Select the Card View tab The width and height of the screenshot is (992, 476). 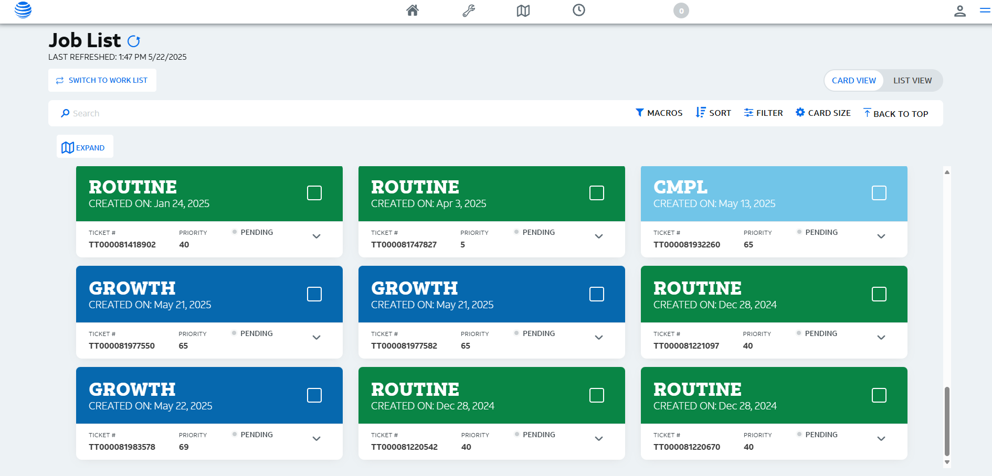coord(853,81)
